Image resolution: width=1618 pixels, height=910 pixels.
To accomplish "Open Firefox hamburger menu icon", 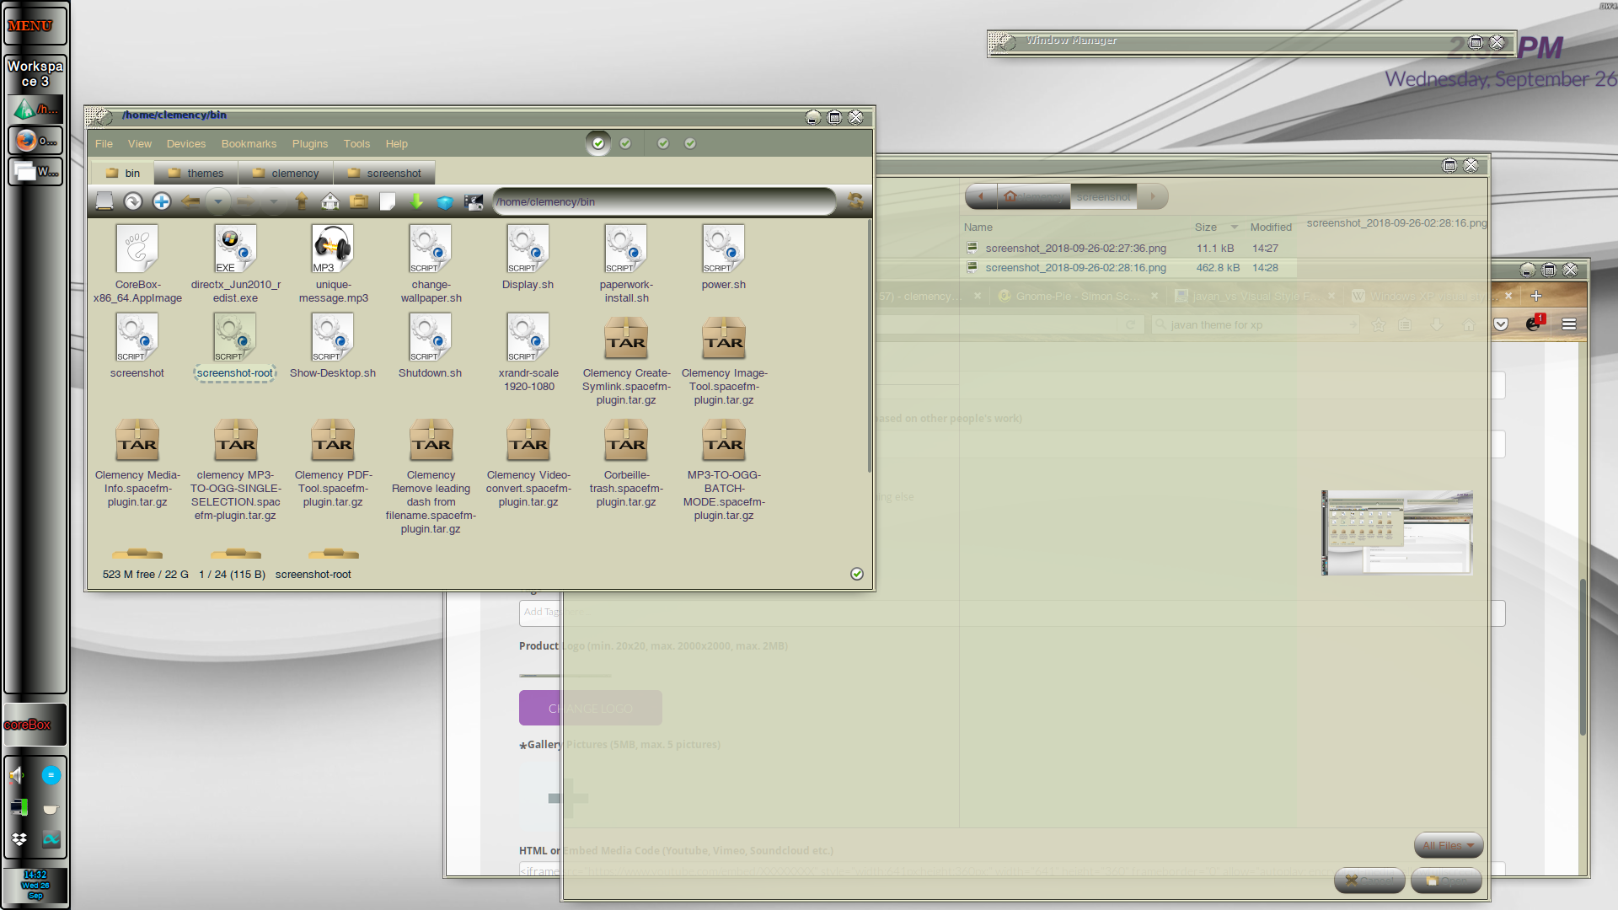I will (x=1569, y=324).
